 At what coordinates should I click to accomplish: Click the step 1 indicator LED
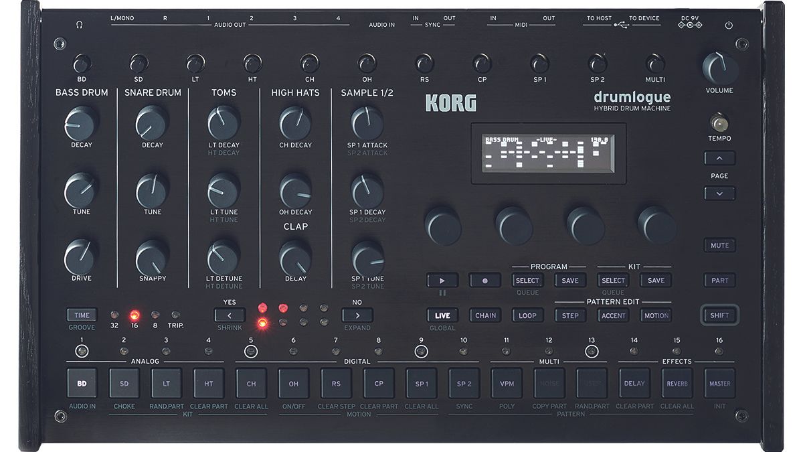tap(82, 350)
